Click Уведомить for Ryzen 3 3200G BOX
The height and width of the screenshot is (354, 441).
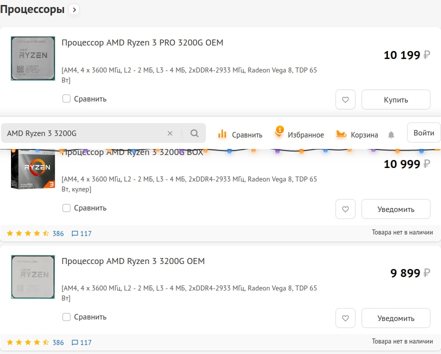(395, 209)
